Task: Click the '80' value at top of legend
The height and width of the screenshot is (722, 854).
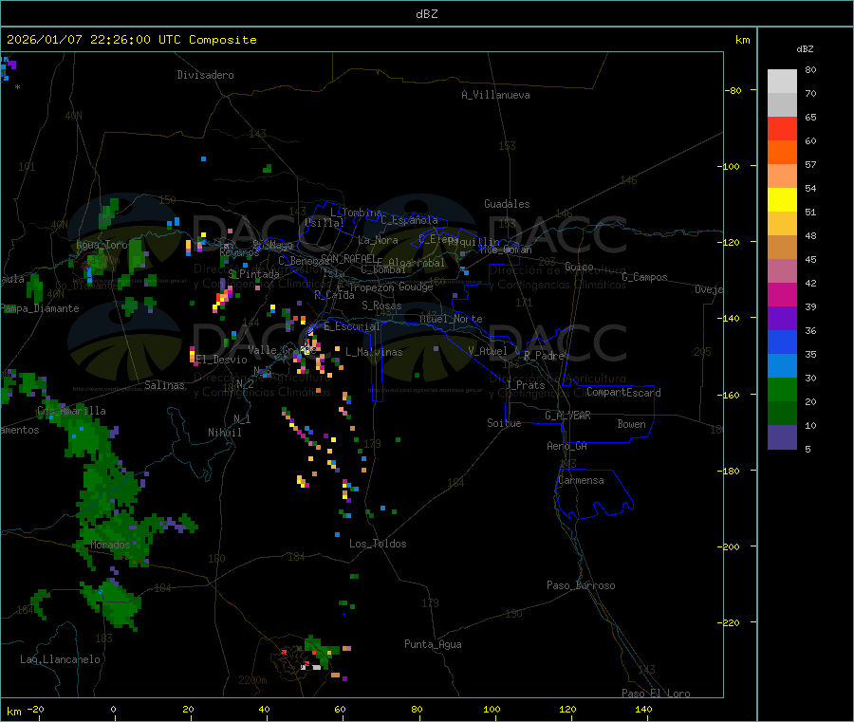Action: (810, 69)
